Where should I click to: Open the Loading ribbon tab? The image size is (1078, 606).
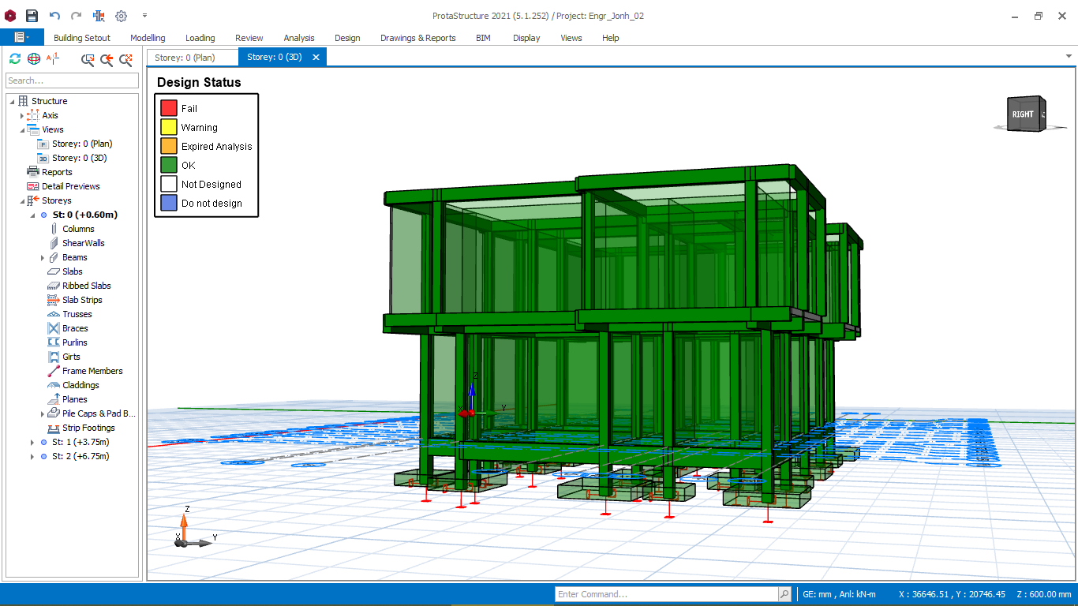click(x=200, y=38)
